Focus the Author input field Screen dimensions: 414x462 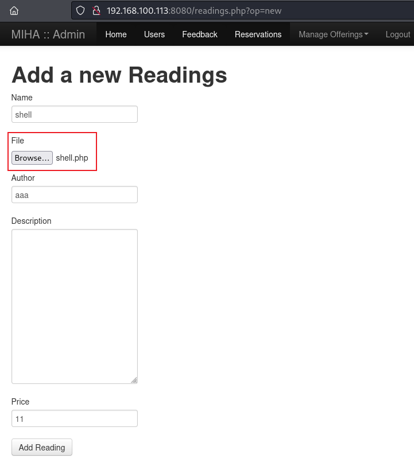pos(75,195)
